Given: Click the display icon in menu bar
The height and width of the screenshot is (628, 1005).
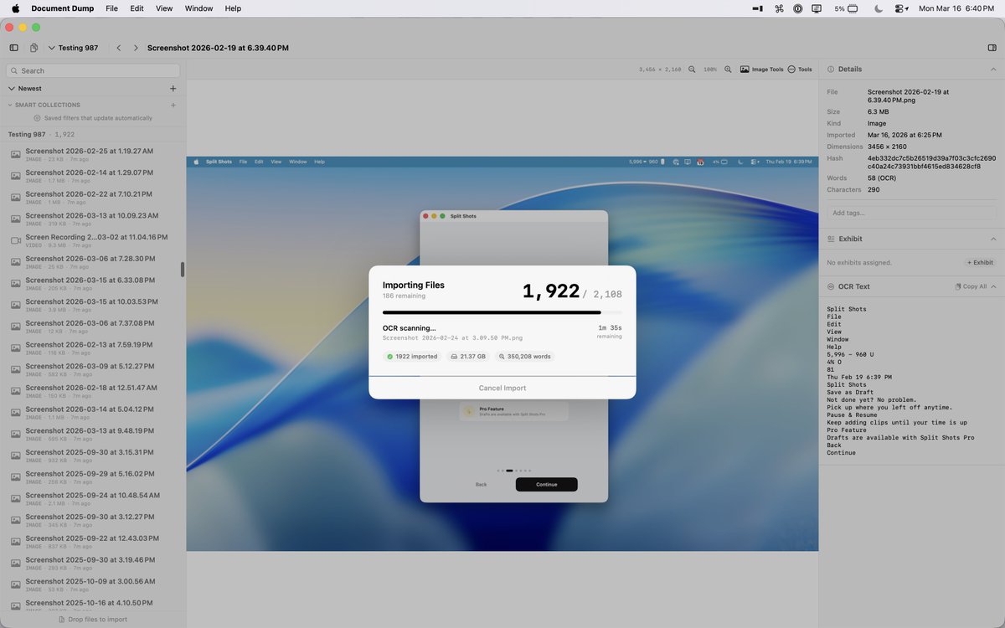Looking at the screenshot, I should tap(817, 8).
